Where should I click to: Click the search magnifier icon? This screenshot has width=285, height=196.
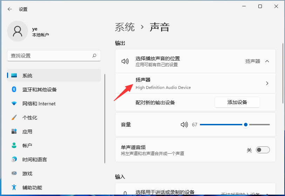(x=94, y=56)
